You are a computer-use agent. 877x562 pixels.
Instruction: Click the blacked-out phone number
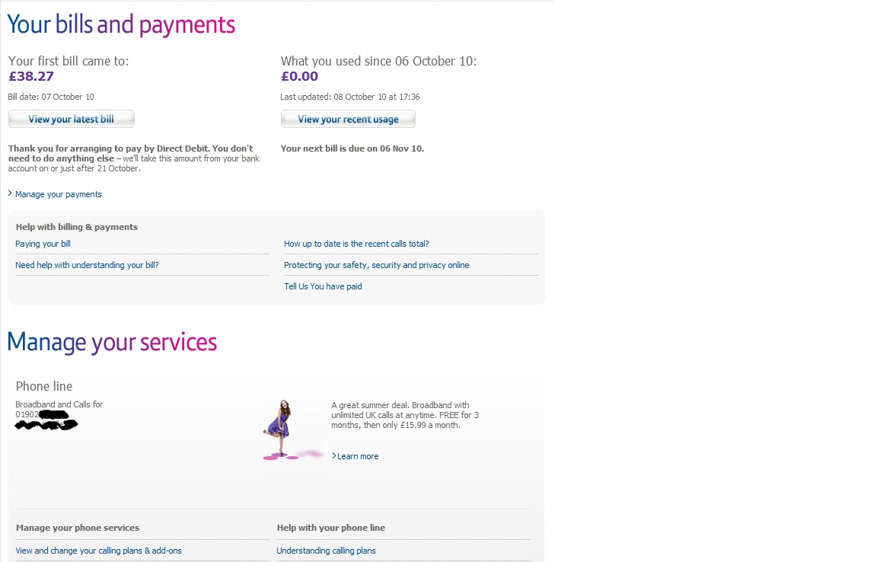[x=47, y=420]
